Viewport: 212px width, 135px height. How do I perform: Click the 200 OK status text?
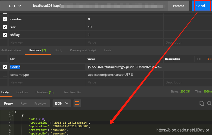pyautogui.click(x=185, y=91)
